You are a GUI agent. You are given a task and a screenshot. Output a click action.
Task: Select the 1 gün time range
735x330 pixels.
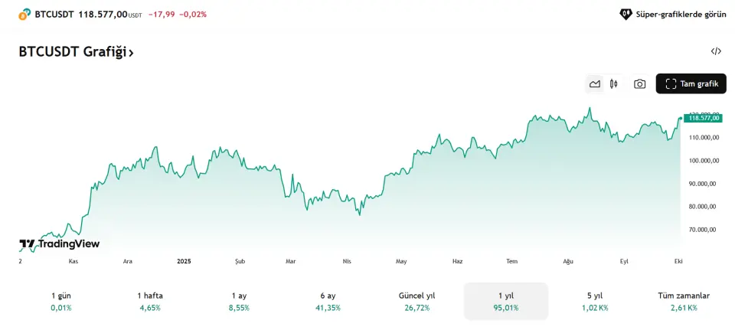(x=61, y=301)
